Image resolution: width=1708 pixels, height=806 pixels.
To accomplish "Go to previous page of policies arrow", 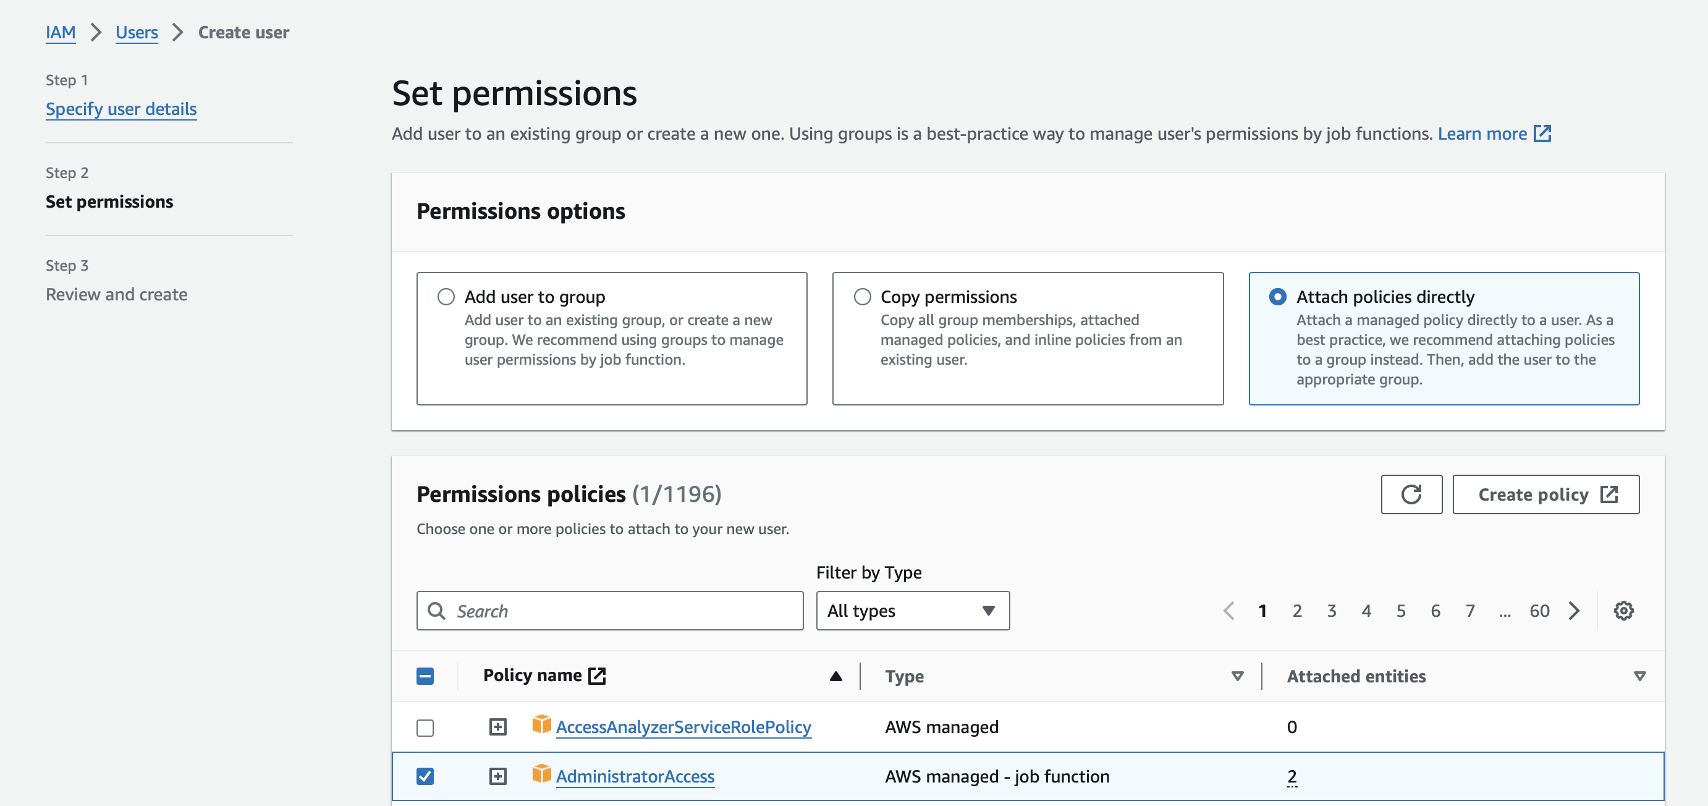I will 1228,610.
